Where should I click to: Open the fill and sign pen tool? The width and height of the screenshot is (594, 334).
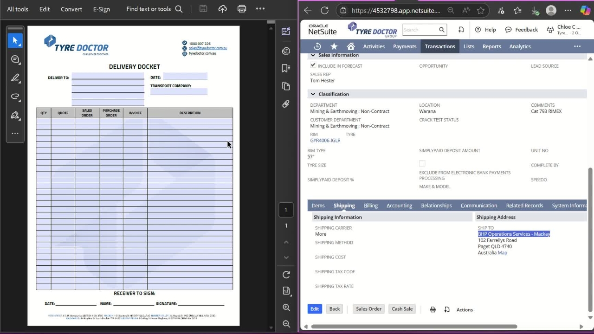pyautogui.click(x=15, y=115)
